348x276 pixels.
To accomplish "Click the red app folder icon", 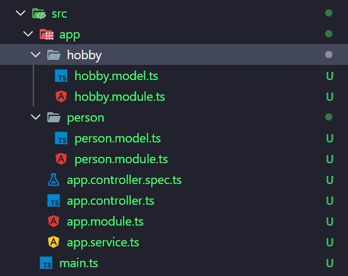I will pyautogui.click(x=47, y=35).
